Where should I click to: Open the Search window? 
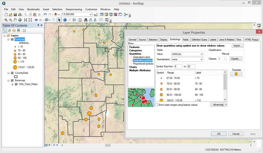click(x=111, y=15)
